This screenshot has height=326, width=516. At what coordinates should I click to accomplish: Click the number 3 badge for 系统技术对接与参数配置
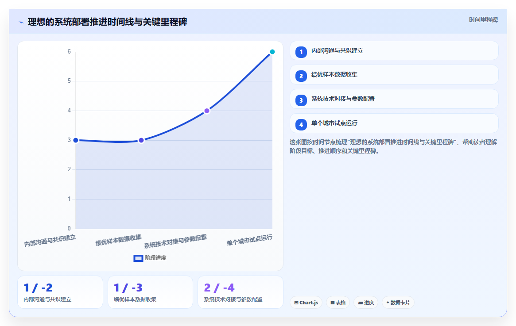(301, 100)
